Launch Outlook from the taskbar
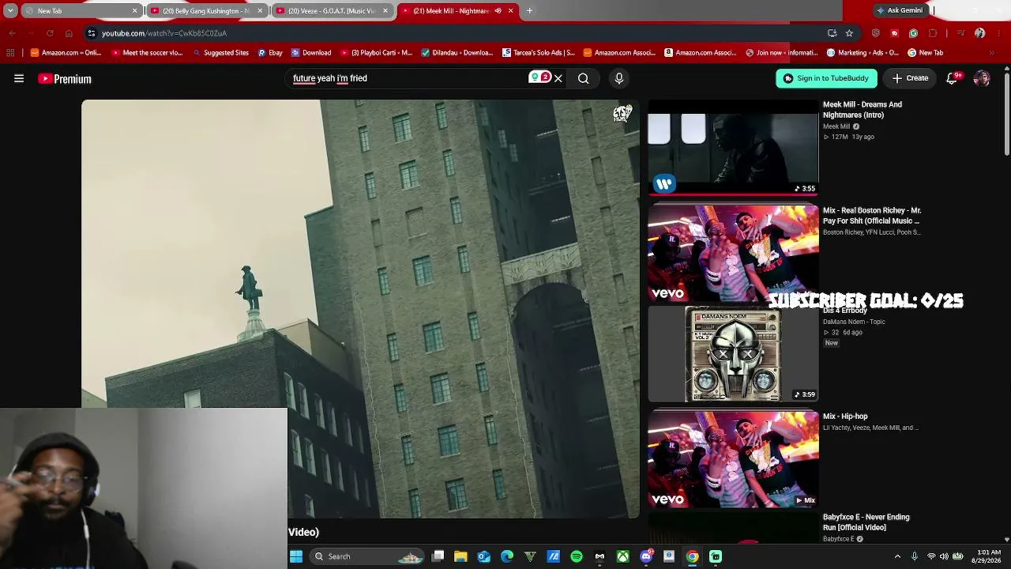This screenshot has height=569, width=1011. click(484, 556)
